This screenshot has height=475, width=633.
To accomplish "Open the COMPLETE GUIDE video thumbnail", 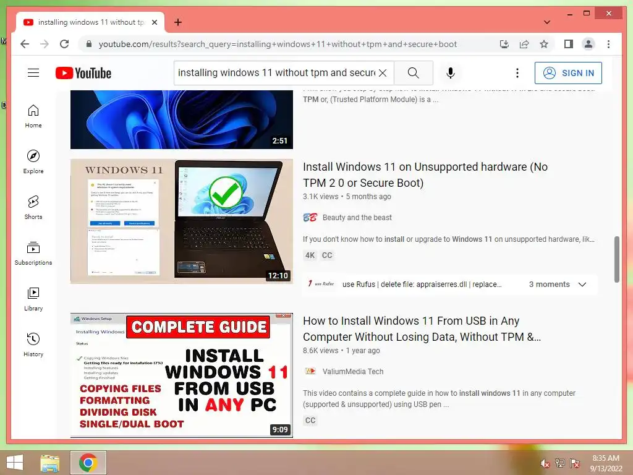I will (x=182, y=375).
